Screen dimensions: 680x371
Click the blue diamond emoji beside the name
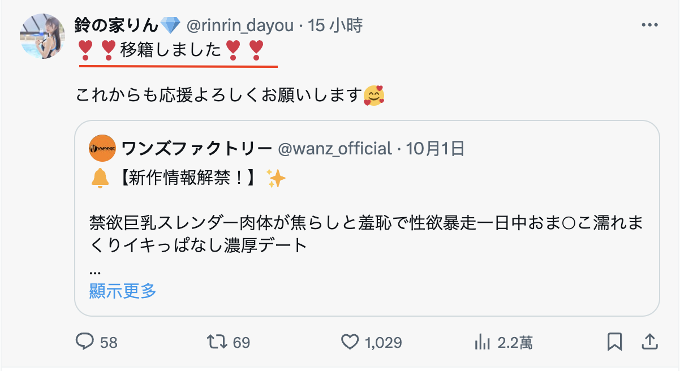tap(170, 25)
